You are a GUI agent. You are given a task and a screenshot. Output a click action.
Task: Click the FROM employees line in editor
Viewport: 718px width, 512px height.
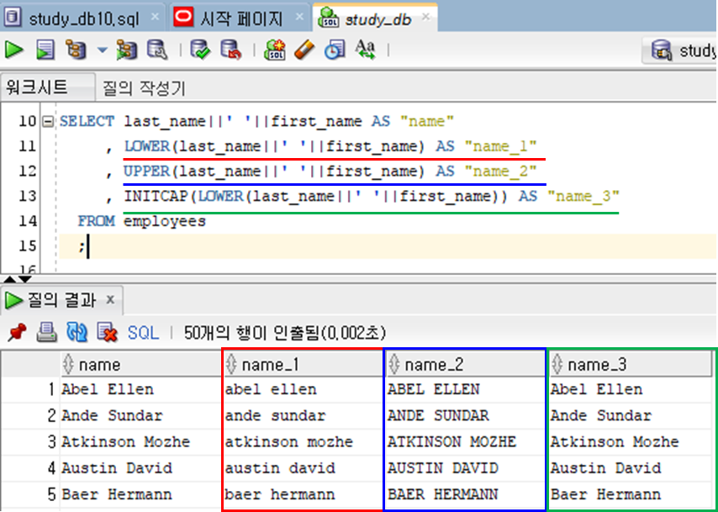point(142,222)
